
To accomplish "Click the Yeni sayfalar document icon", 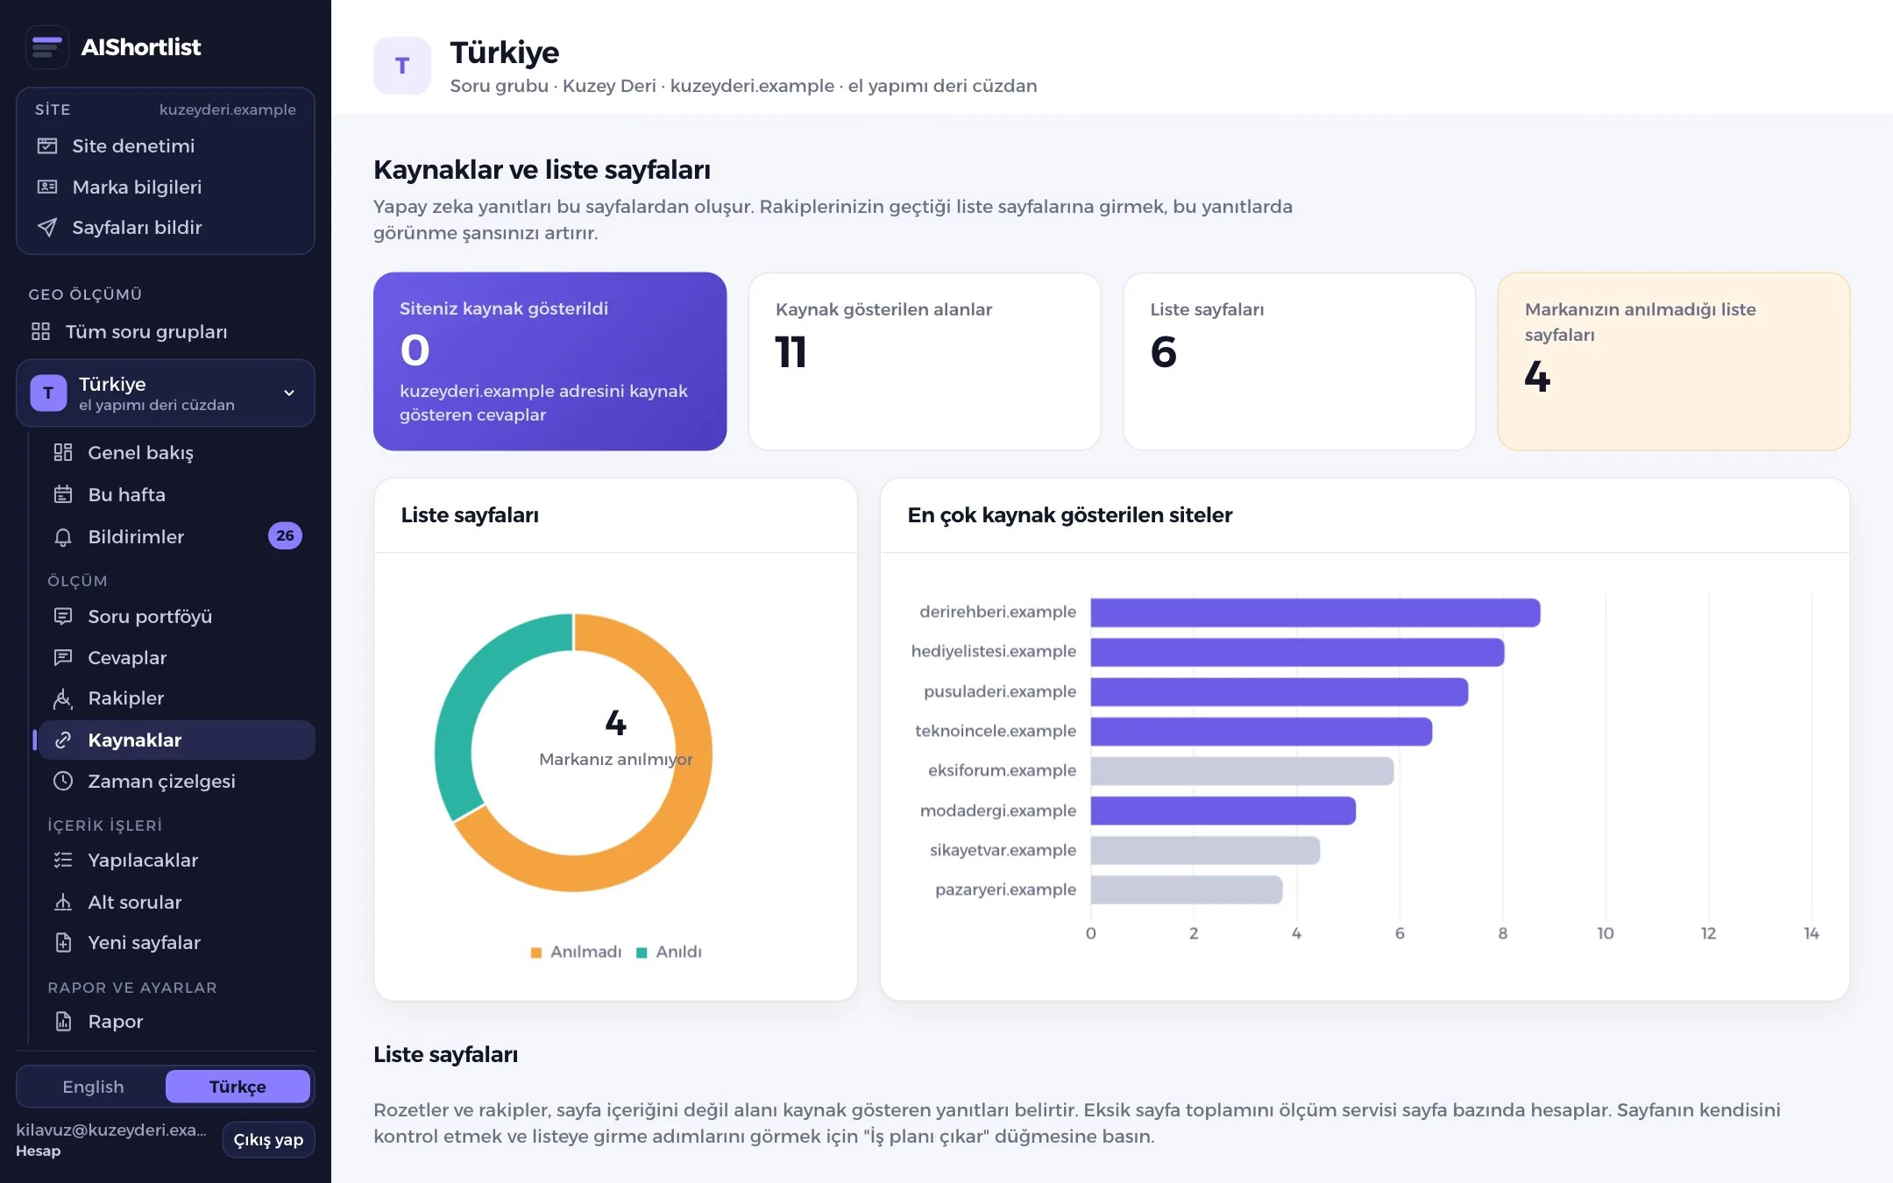I will coord(63,943).
